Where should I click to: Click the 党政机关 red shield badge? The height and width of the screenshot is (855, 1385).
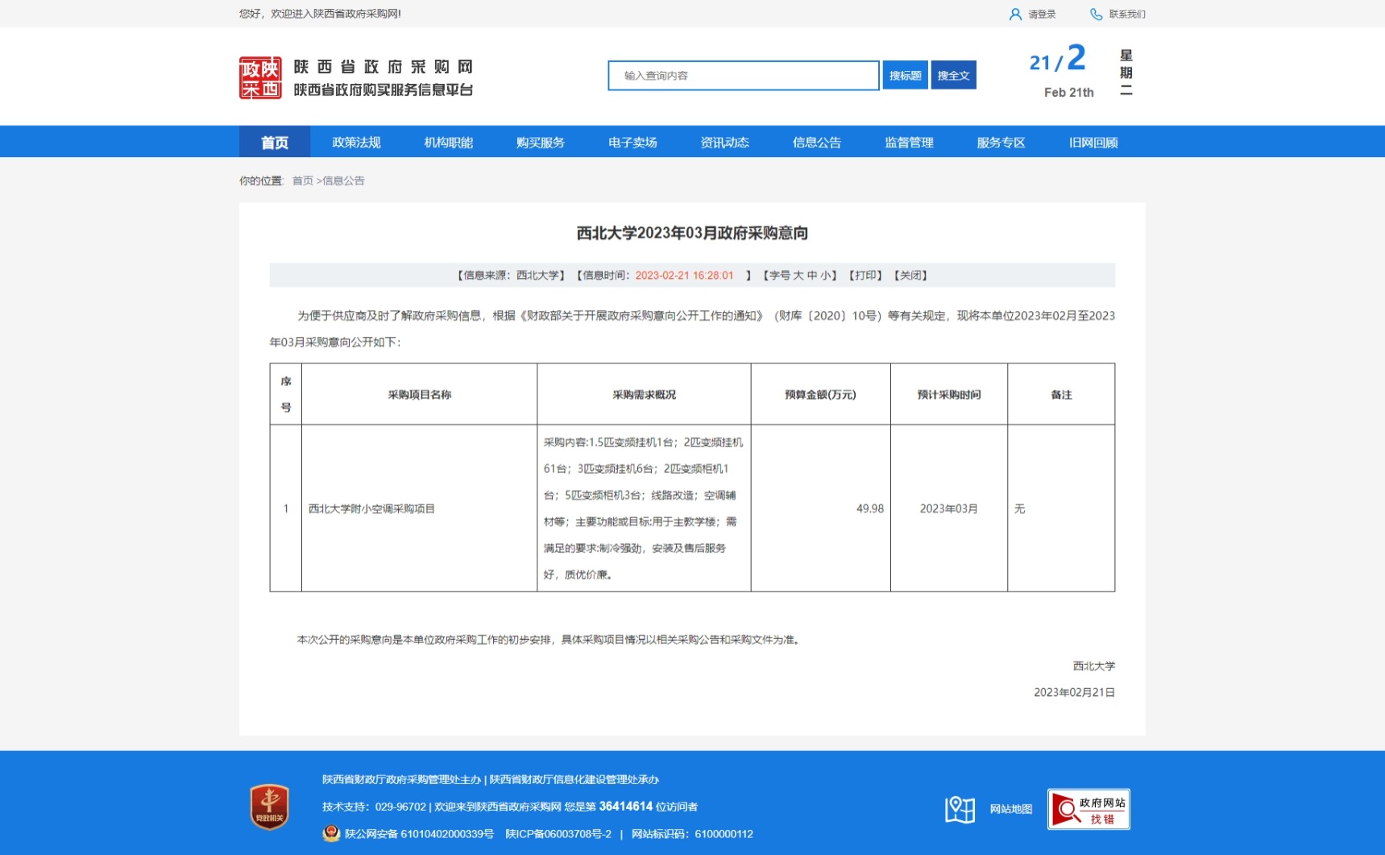point(270,807)
